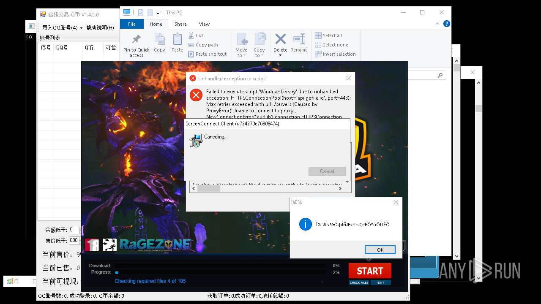Click the running figure icon in launcher

click(109, 245)
